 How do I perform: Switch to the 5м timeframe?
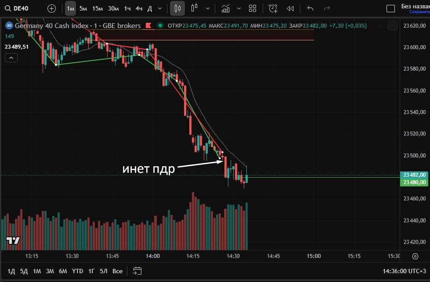tap(83, 8)
